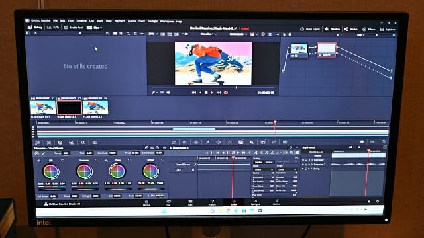Viewport: 424px width, 238px height.
Task: Select the black second clip thumbnail
Action: (x=70, y=108)
